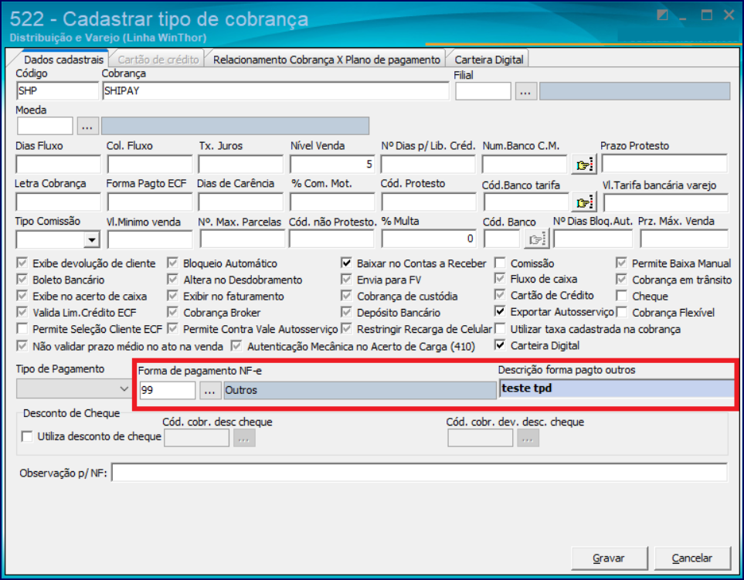
Task: Enable Utiliza desconto de cheque checkbox
Action: pyautogui.click(x=28, y=436)
